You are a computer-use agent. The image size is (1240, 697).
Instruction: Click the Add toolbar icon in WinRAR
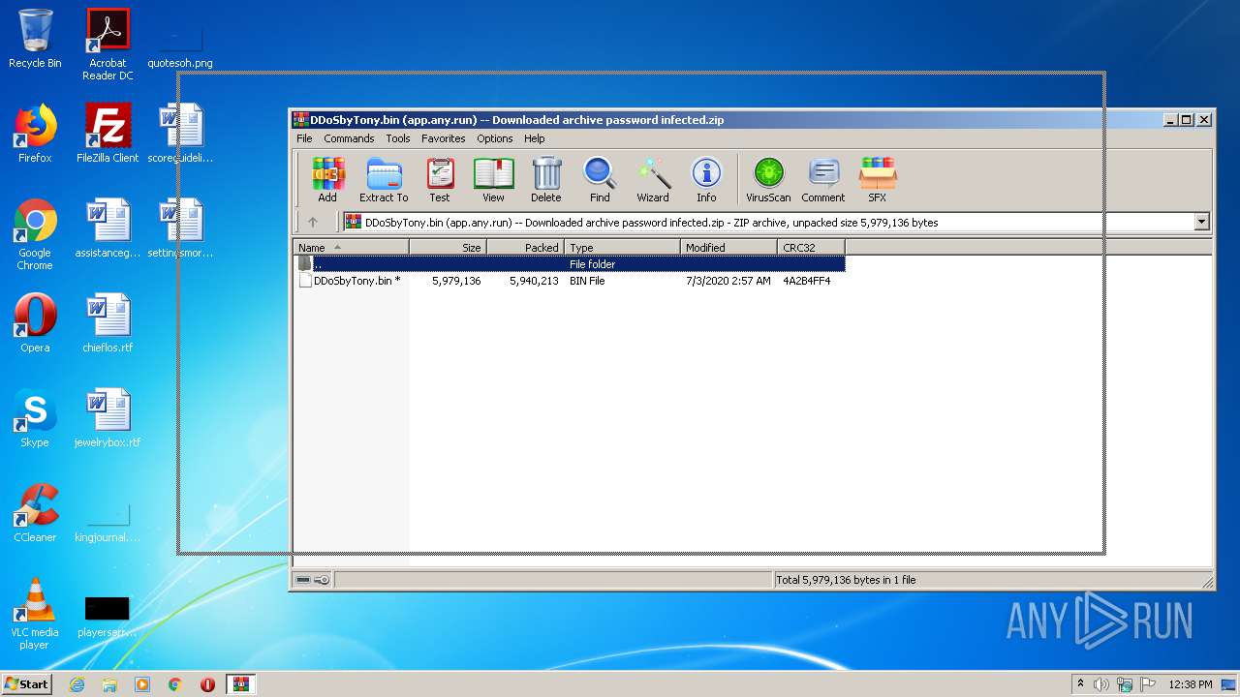tap(327, 180)
